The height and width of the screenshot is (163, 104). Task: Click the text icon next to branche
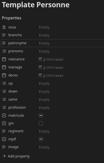pyautogui.click(x=4, y=35)
